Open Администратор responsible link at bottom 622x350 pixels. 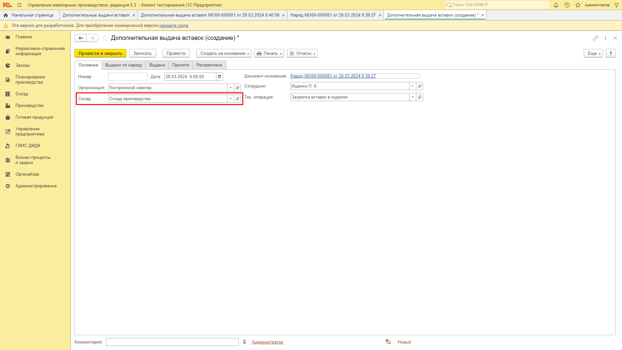pos(268,342)
